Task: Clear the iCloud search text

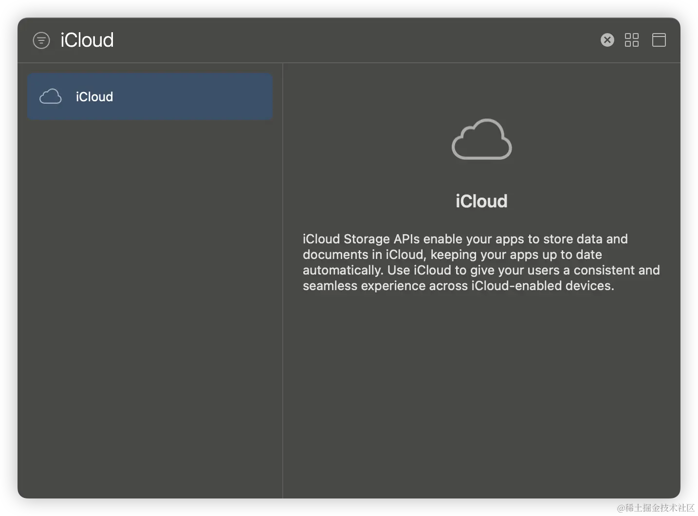Action: [x=607, y=40]
